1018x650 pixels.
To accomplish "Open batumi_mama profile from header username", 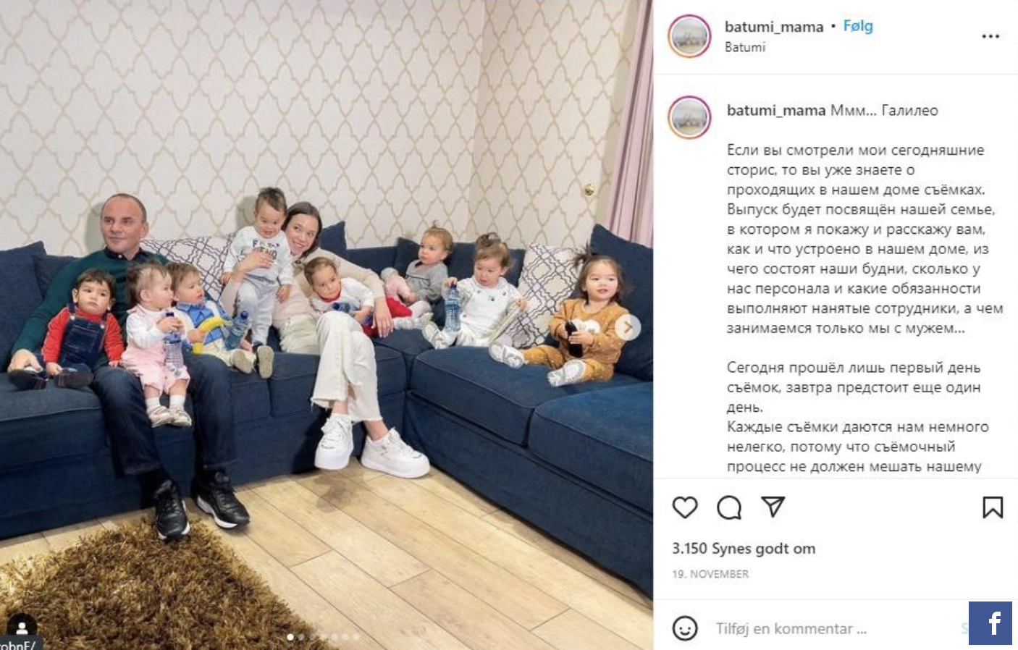I will (x=774, y=27).
